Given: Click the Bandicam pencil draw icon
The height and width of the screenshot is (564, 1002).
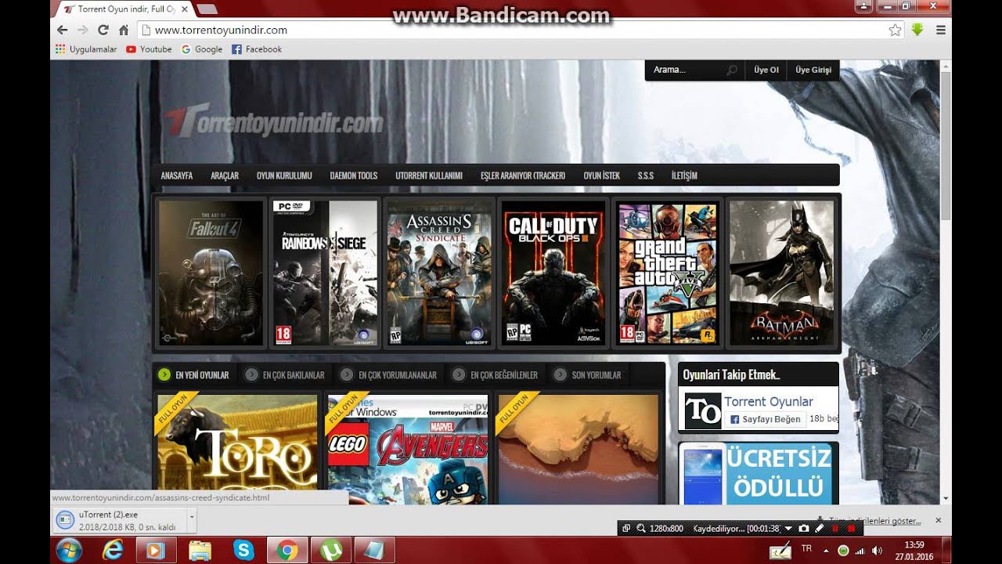Looking at the screenshot, I should [820, 529].
